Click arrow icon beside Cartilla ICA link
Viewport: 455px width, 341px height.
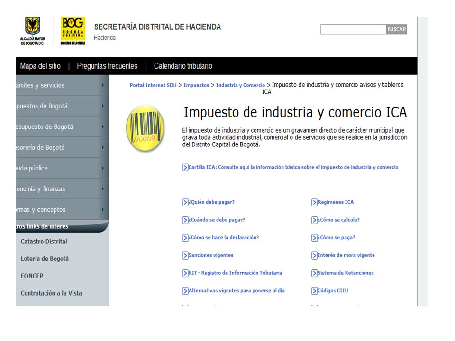(x=185, y=167)
